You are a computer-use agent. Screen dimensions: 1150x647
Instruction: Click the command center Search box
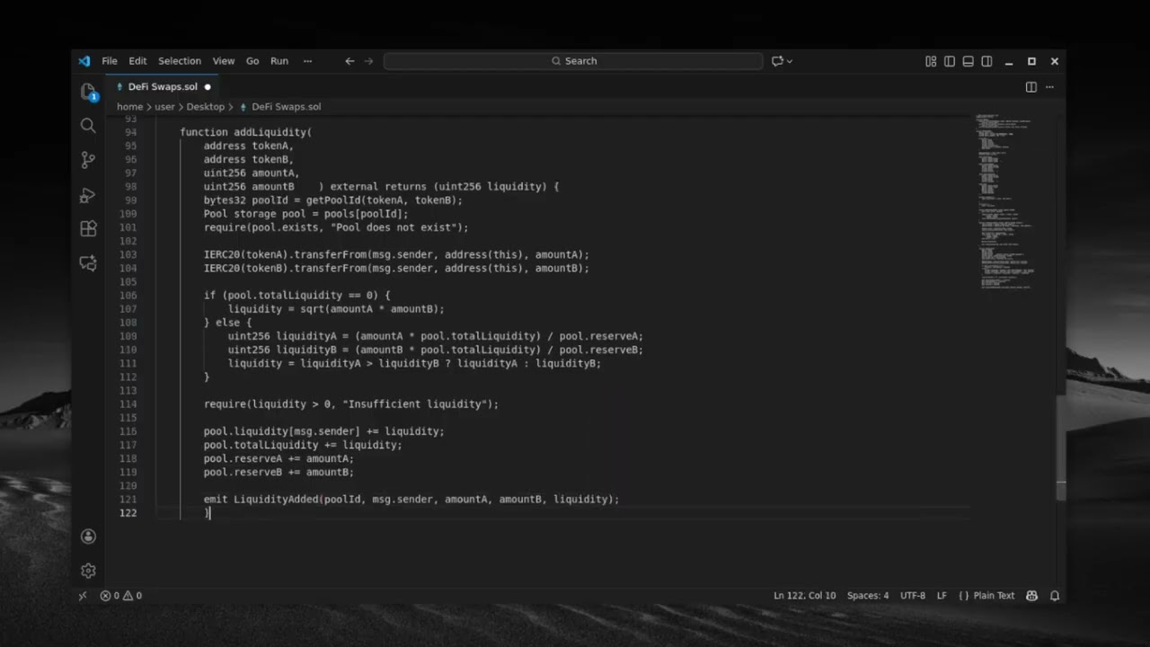pos(573,61)
